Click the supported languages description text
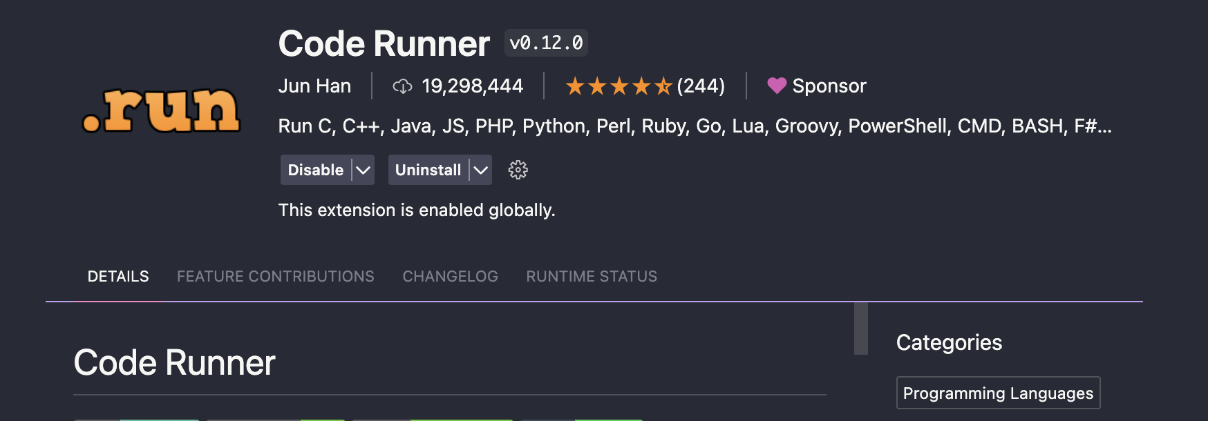The width and height of the screenshot is (1208, 421). (x=695, y=126)
